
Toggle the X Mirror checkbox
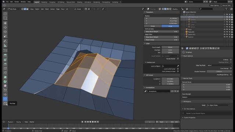[231, 59]
